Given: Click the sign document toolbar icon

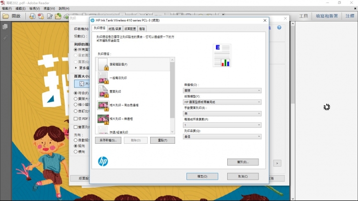Looking at the screenshot, I should click(x=50, y=16).
